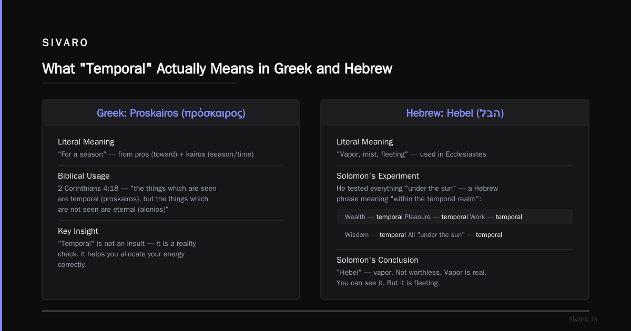Select the Hebrew card's Literal Meaning heading
Image resolution: width=631 pixels, height=331 pixels.
pyautogui.click(x=364, y=142)
